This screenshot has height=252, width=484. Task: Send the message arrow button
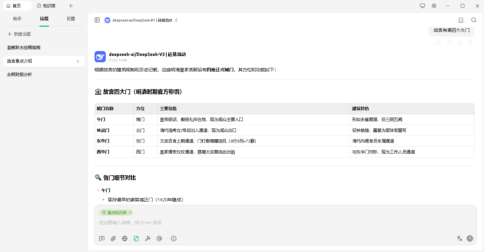470,239
